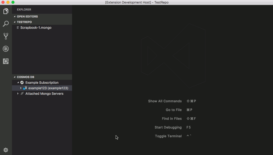This screenshot has height=155, width=273.
Task: Click the Start Debugging hint
Action: [x=168, y=127]
